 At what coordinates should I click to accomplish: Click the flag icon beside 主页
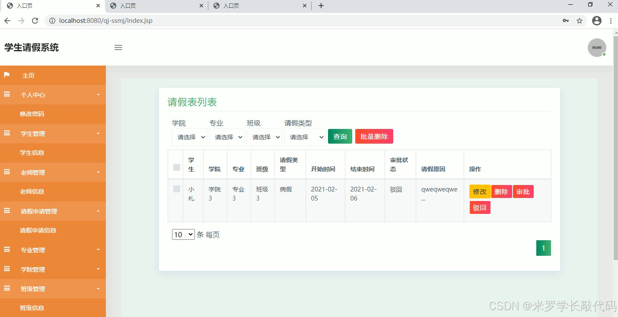6,75
